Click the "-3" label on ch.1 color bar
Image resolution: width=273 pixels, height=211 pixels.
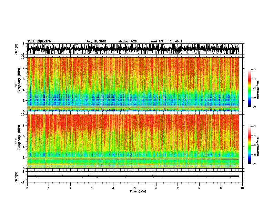point(254,69)
